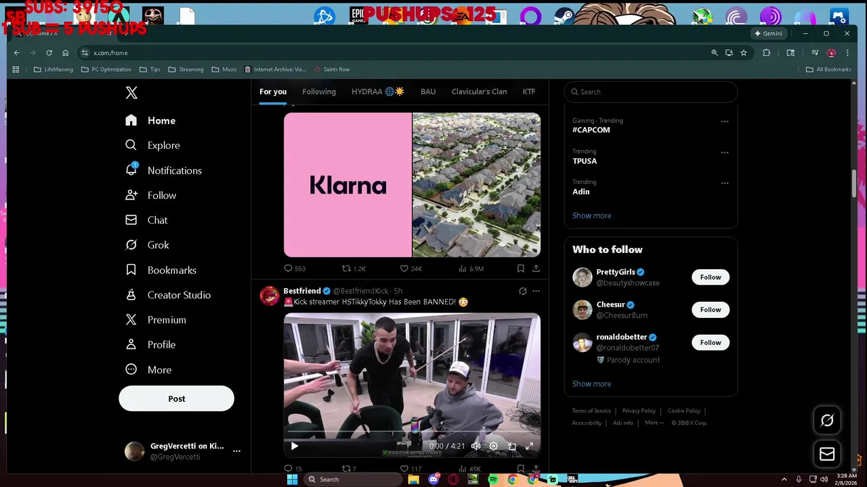Click Grok explain icon on Bestfriend post
This screenshot has height=487, width=867.
522,291
